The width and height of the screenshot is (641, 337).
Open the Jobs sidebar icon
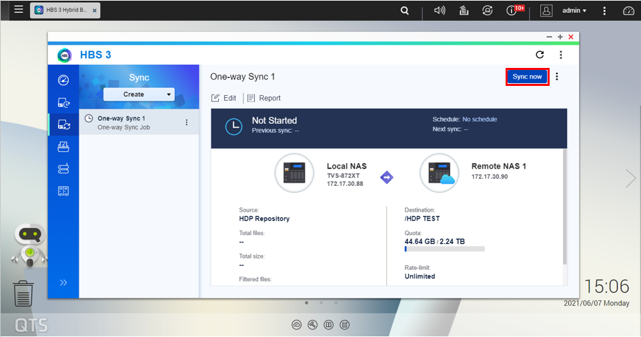pyautogui.click(x=63, y=147)
